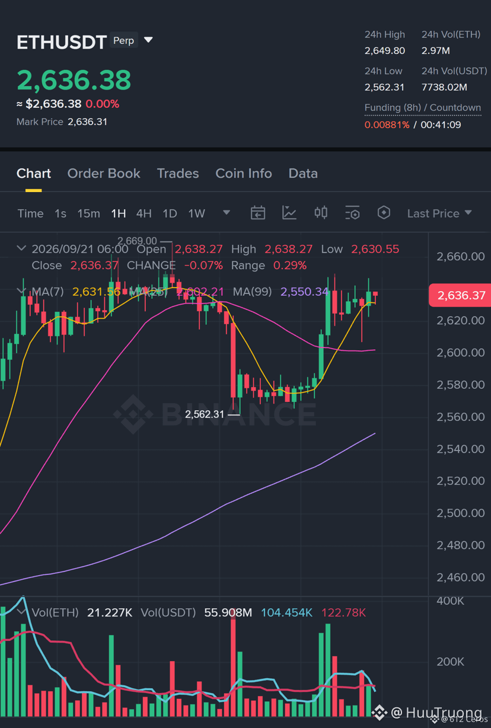
Task: Open the Last Price dropdown
Action: 439,213
